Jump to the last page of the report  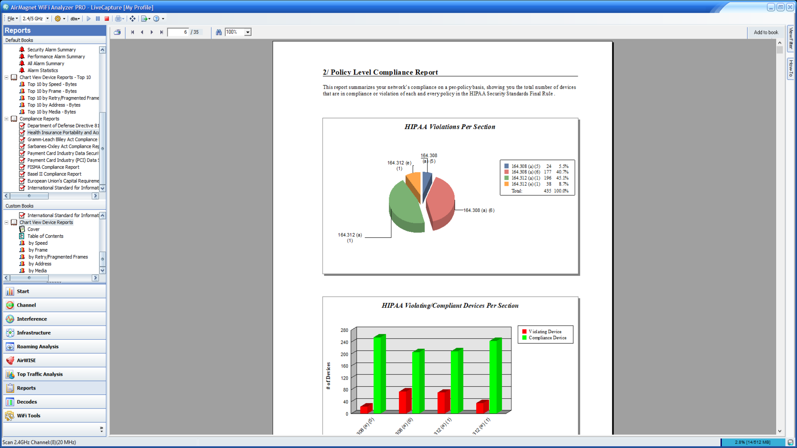tap(161, 32)
